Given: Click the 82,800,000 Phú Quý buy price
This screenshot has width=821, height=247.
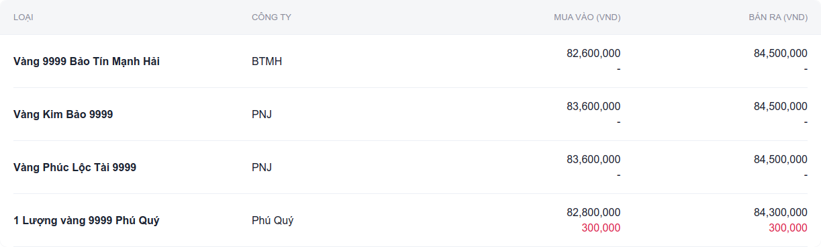Looking at the screenshot, I should pos(593,212).
